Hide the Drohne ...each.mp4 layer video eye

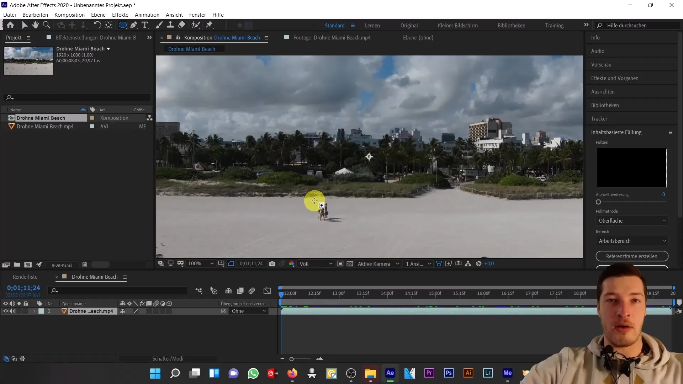tap(5, 311)
